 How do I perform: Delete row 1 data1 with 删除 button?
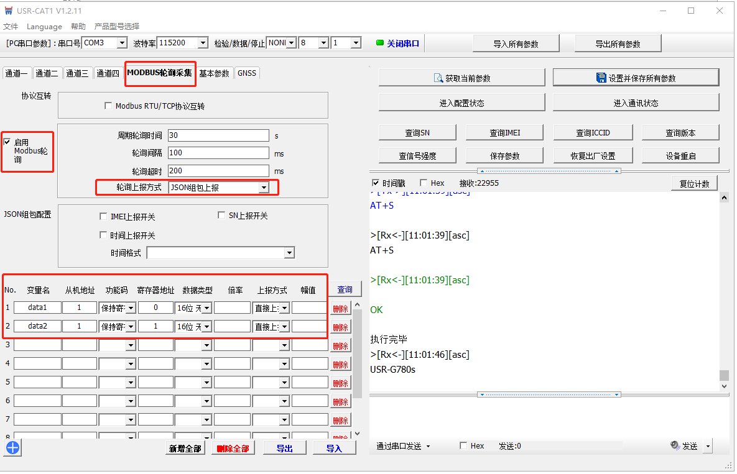340,308
